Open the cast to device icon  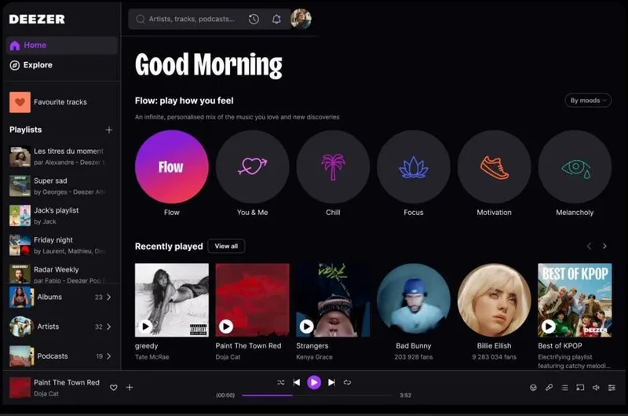pos(580,387)
